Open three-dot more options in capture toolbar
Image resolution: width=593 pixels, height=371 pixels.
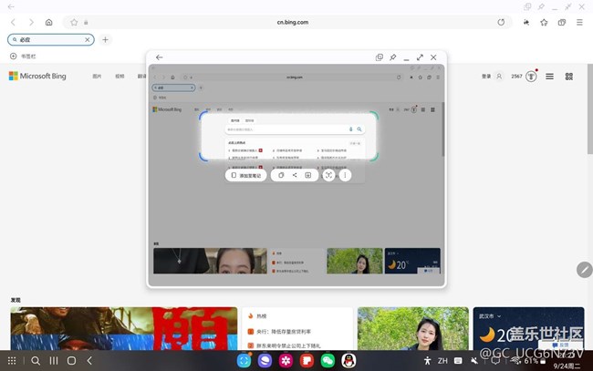(345, 175)
